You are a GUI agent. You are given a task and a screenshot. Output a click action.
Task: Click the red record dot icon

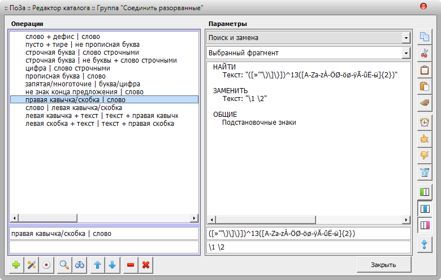46,265
